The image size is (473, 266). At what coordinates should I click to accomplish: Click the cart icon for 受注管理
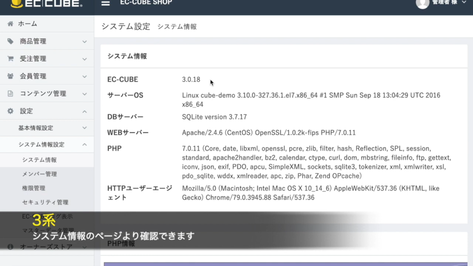pyautogui.click(x=10, y=59)
